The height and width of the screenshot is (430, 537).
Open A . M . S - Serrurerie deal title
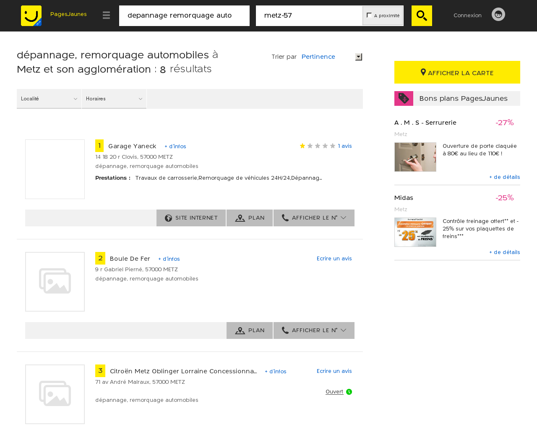coord(425,123)
